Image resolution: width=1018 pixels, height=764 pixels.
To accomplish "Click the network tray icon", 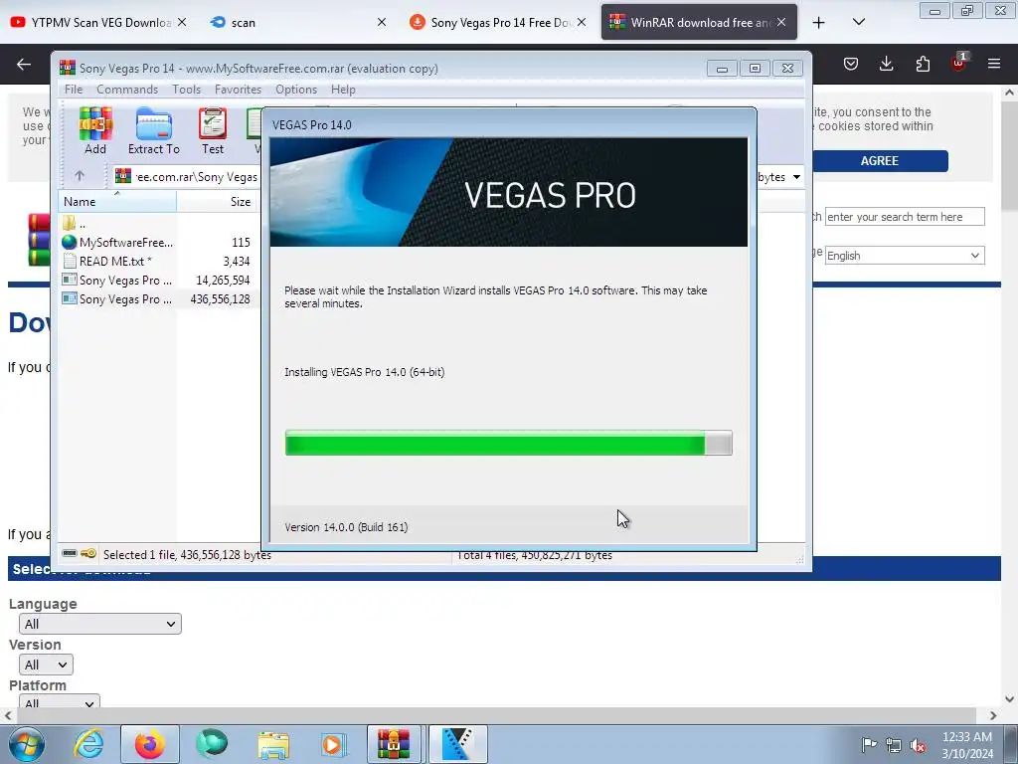I will pos(894,745).
